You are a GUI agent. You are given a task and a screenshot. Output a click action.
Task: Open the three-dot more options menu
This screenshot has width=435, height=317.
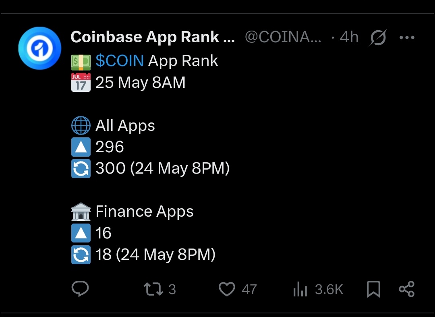click(x=406, y=37)
